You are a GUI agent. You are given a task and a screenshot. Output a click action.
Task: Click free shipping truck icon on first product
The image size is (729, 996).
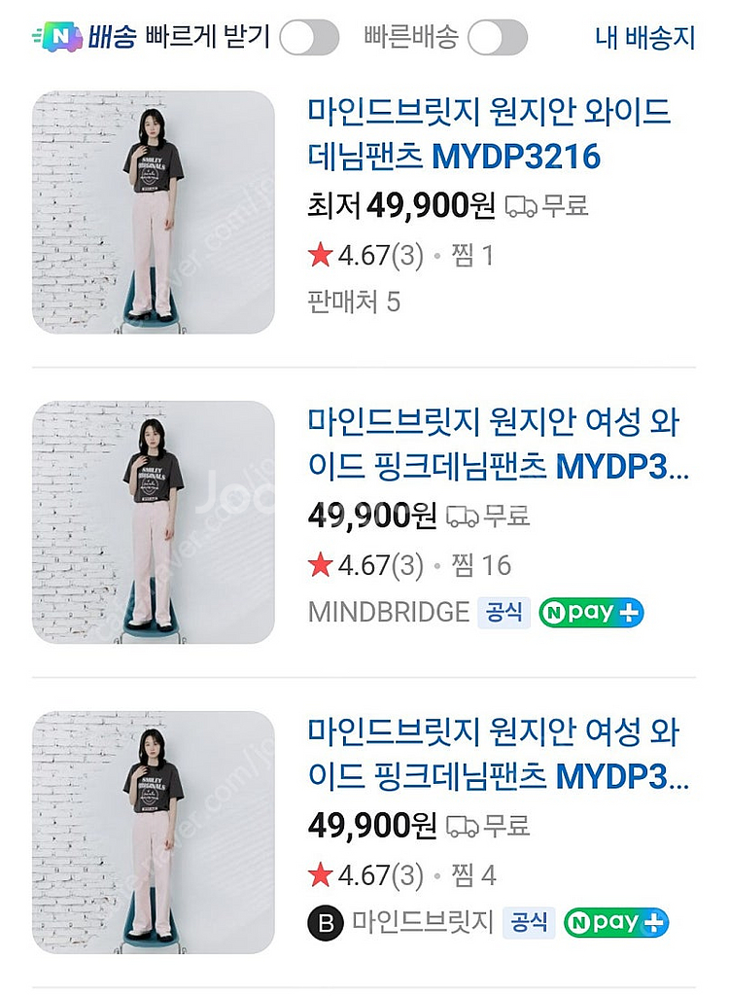[522, 206]
